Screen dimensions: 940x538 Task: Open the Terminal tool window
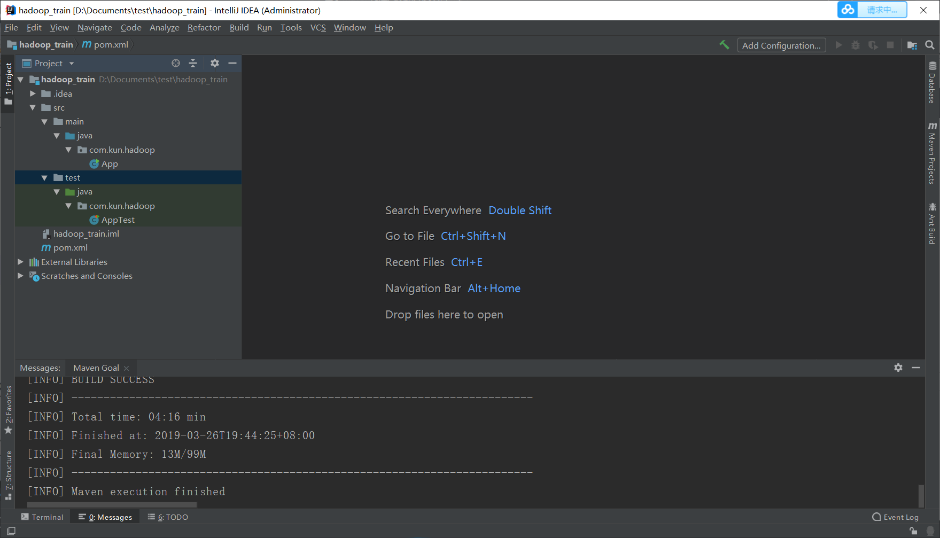pos(42,517)
